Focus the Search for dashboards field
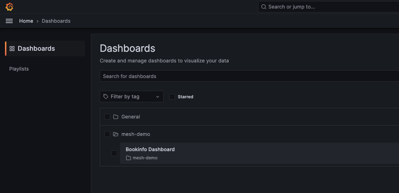The height and width of the screenshot is (193, 399). 248,76
